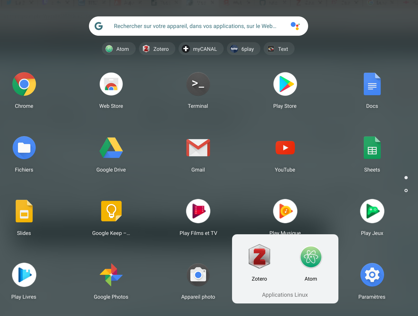The image size is (418, 316).
Task: Open the myCANAL suggestion chip
Action: (x=201, y=49)
